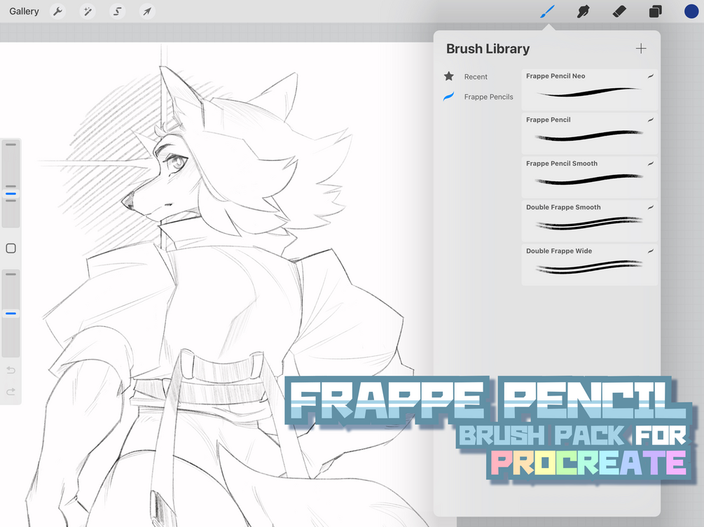Select the Double Frappe Wide brush

click(590, 265)
